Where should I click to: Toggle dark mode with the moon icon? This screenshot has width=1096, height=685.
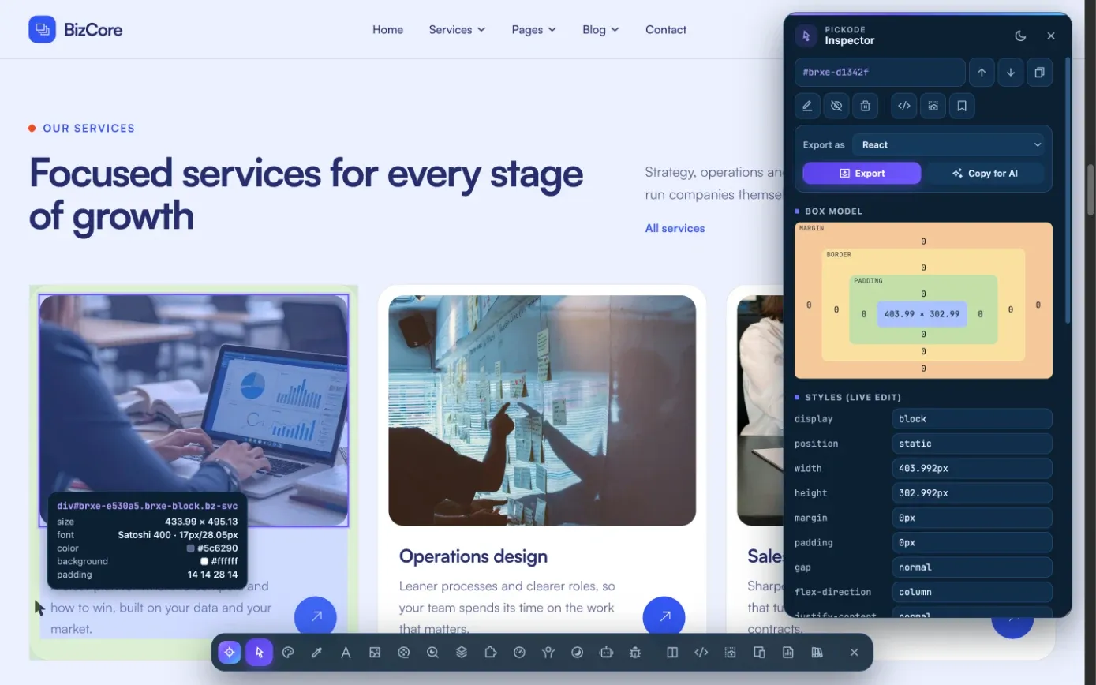click(1020, 36)
